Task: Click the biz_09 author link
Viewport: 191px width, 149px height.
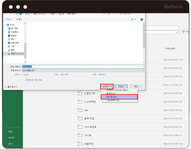Action: click(x=26, y=75)
